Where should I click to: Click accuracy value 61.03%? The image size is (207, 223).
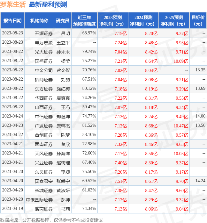click(x=89, y=190)
